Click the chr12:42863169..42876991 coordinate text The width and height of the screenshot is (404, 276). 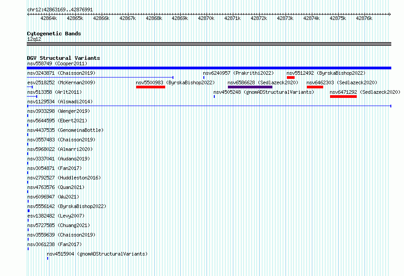point(60,10)
